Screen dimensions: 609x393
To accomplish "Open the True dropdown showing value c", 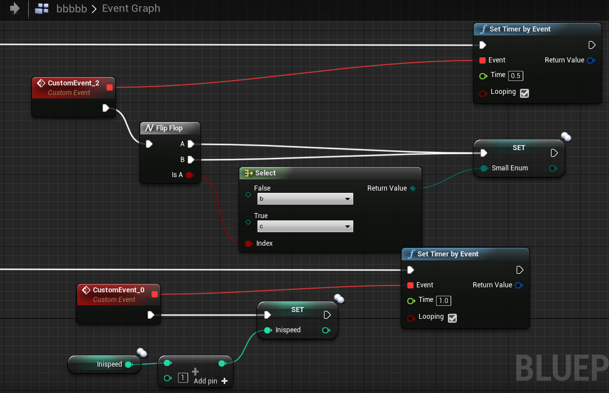I will (x=305, y=226).
